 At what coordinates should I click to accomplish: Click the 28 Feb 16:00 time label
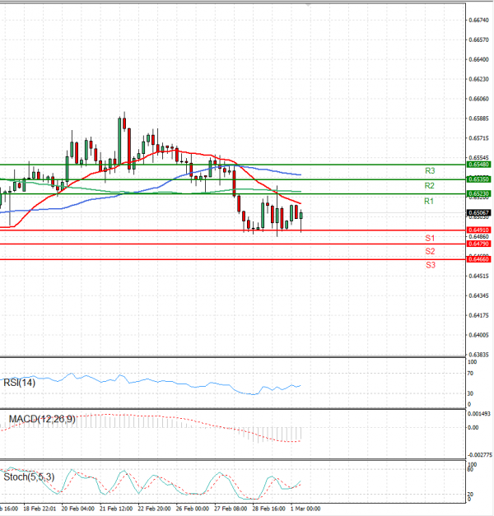tap(268, 509)
